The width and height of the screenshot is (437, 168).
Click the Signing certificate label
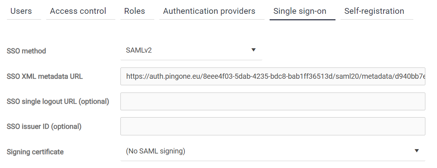point(35,152)
